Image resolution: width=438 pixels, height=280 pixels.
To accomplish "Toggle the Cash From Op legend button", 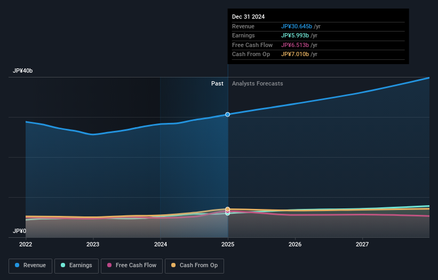I will pos(194,266).
